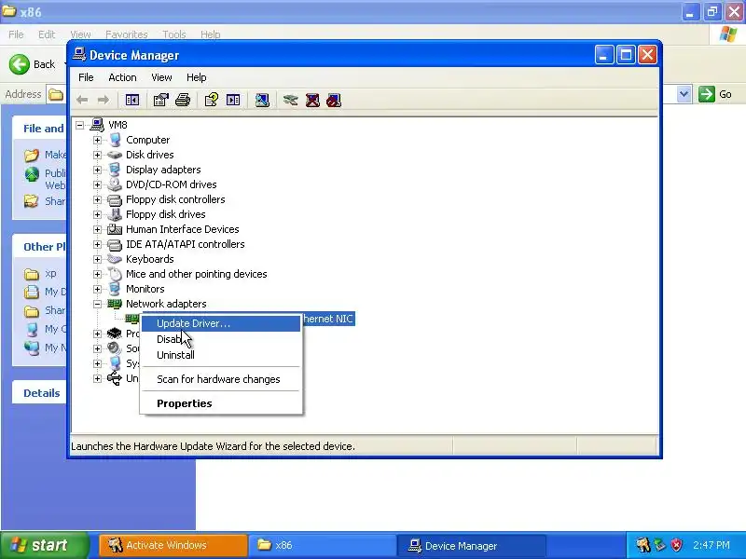Click Activate Windows taskbar button
746x559 pixels.
click(173, 545)
